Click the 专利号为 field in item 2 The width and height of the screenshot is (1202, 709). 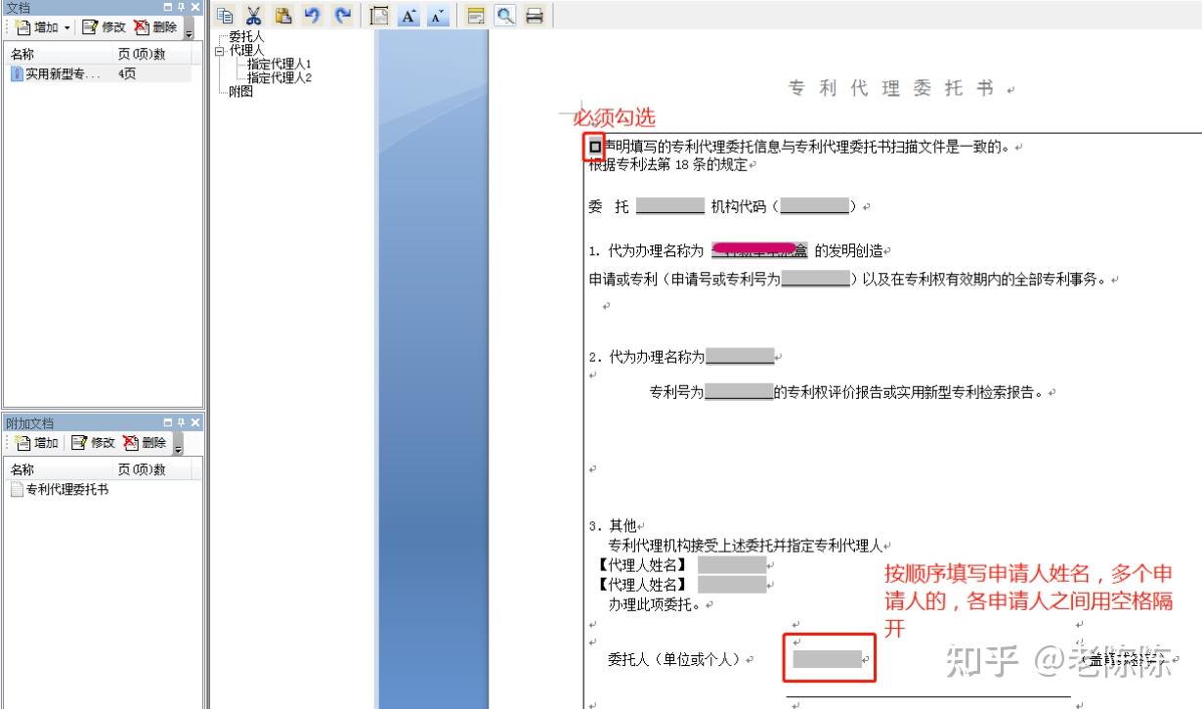(x=739, y=392)
